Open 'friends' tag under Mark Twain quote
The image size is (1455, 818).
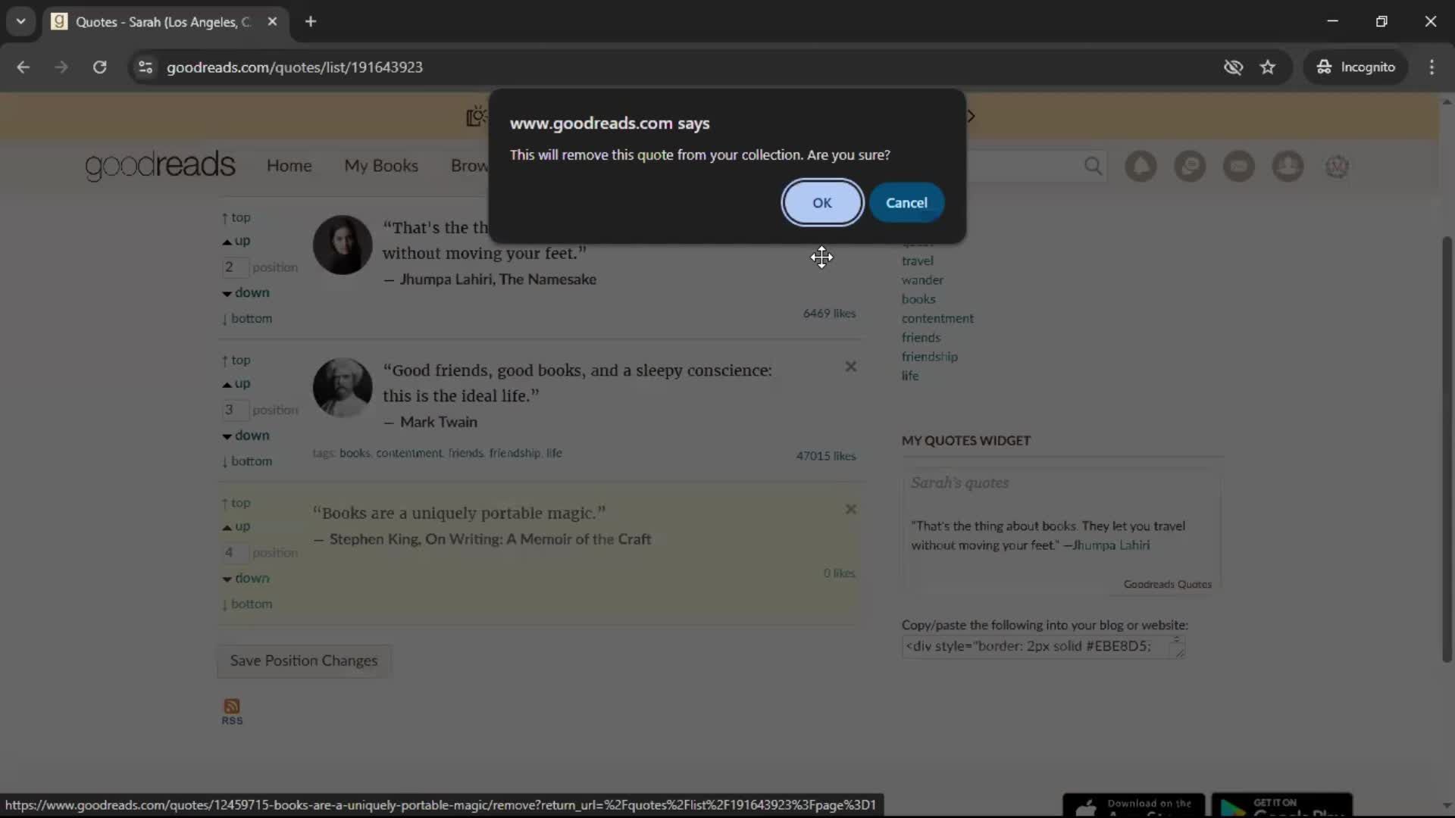(465, 453)
